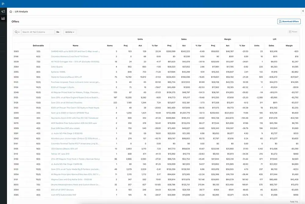This screenshot has height=204, width=305.
Task: Open the megaphone campaigns sidebar icon
Action: 3,12
